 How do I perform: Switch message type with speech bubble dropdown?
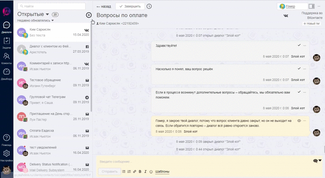317,161
